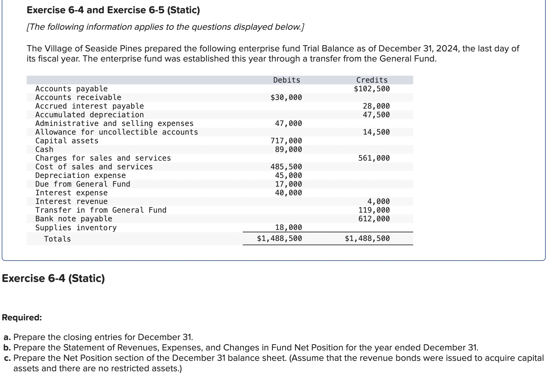Click the Exercise 6-4 (Static) subheading
The width and height of the screenshot is (559, 386).
(53, 278)
